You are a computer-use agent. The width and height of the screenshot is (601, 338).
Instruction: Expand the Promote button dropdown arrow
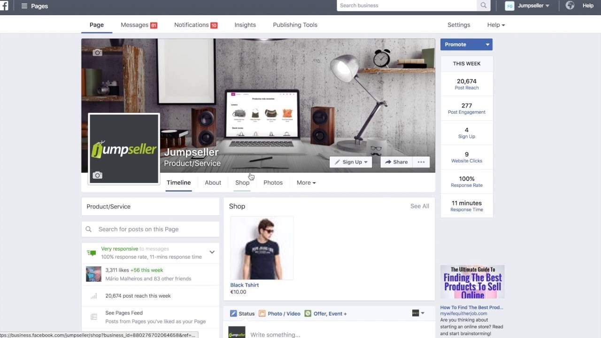487,45
